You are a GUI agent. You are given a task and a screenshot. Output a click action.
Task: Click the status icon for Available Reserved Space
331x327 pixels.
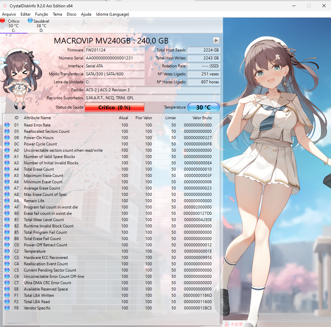point(7,289)
